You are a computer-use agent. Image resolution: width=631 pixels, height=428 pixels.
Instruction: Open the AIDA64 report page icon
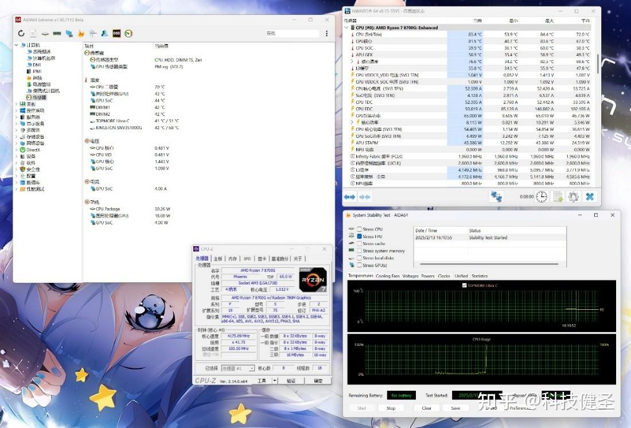33,34
